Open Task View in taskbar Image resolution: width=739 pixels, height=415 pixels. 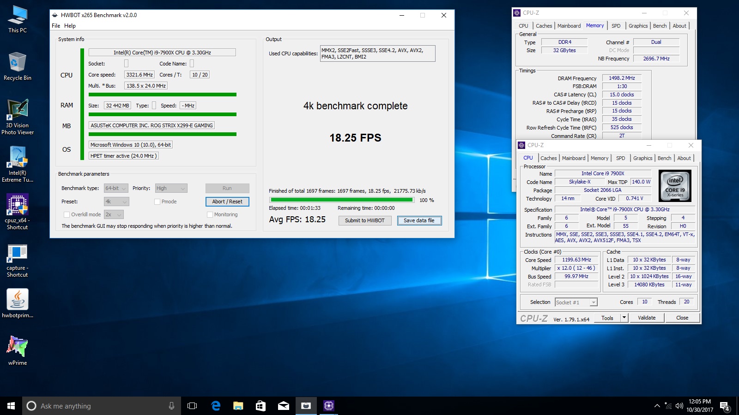click(192, 406)
